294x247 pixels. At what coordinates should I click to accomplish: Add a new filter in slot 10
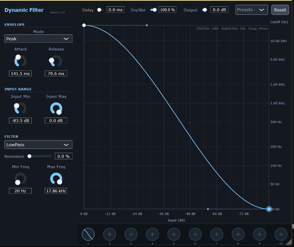[x=281, y=234]
